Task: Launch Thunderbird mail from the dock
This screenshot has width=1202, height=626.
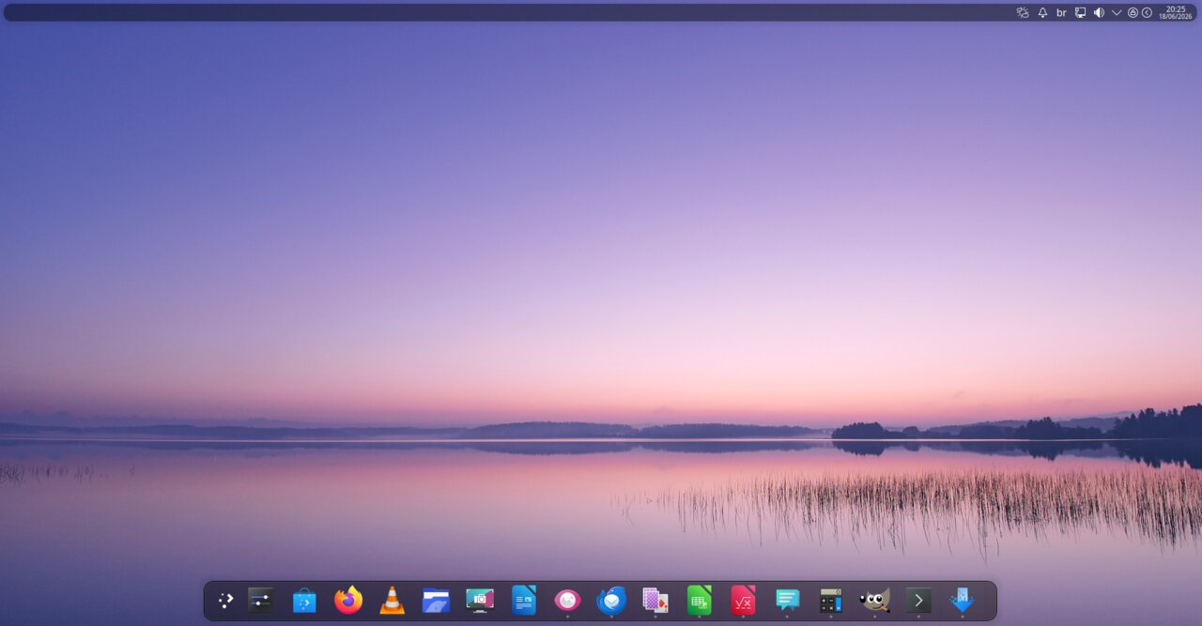Action: coord(611,600)
